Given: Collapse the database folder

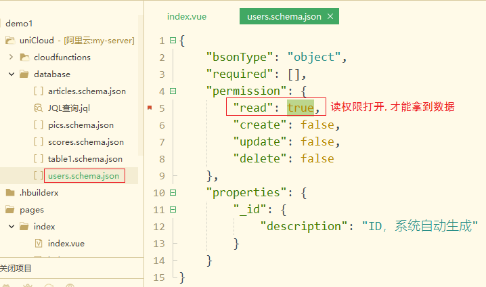Looking at the screenshot, I should pyautogui.click(x=12, y=74).
